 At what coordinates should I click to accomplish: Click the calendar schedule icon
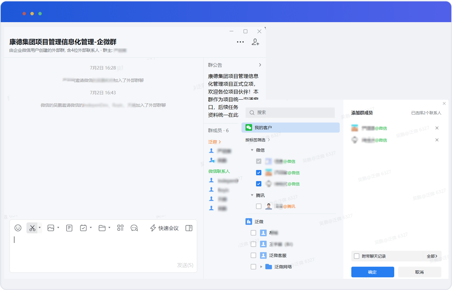pyautogui.click(x=83, y=228)
